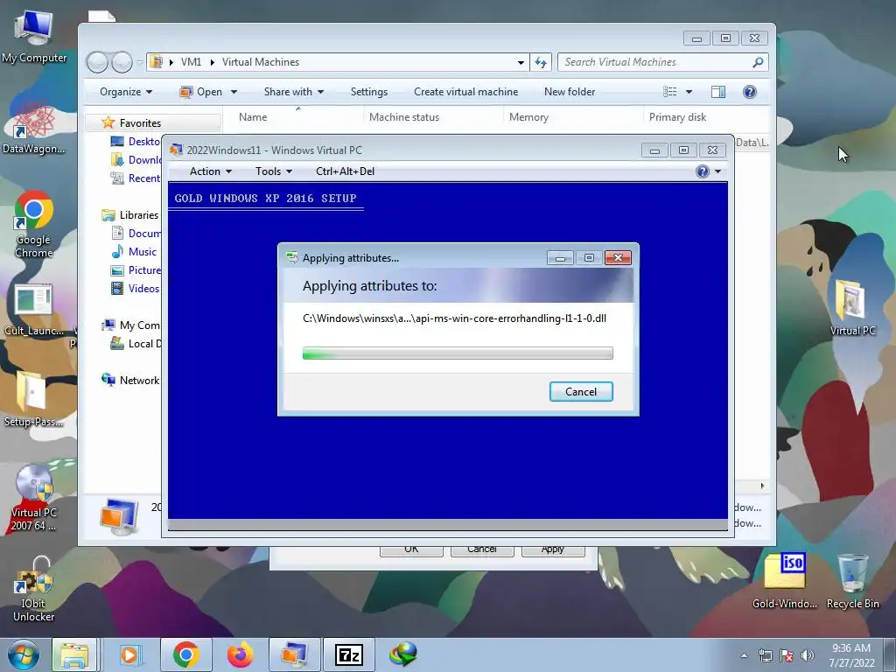Screen dimensions: 896x672
Task: Click VM1 in the address breadcrumb
Action: [x=191, y=62]
